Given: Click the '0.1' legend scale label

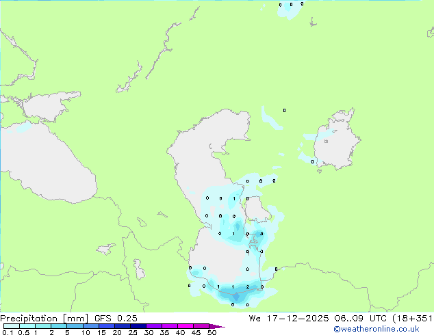Looking at the screenshot, I should pos(8,332).
